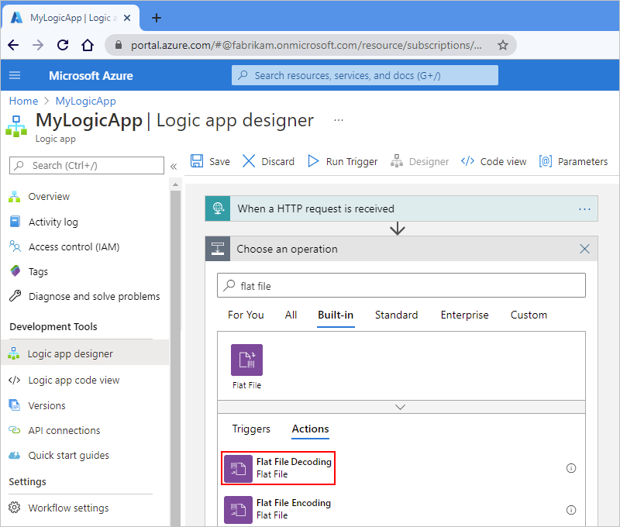
Task: Switch to the Standard connectors tab
Action: click(396, 315)
